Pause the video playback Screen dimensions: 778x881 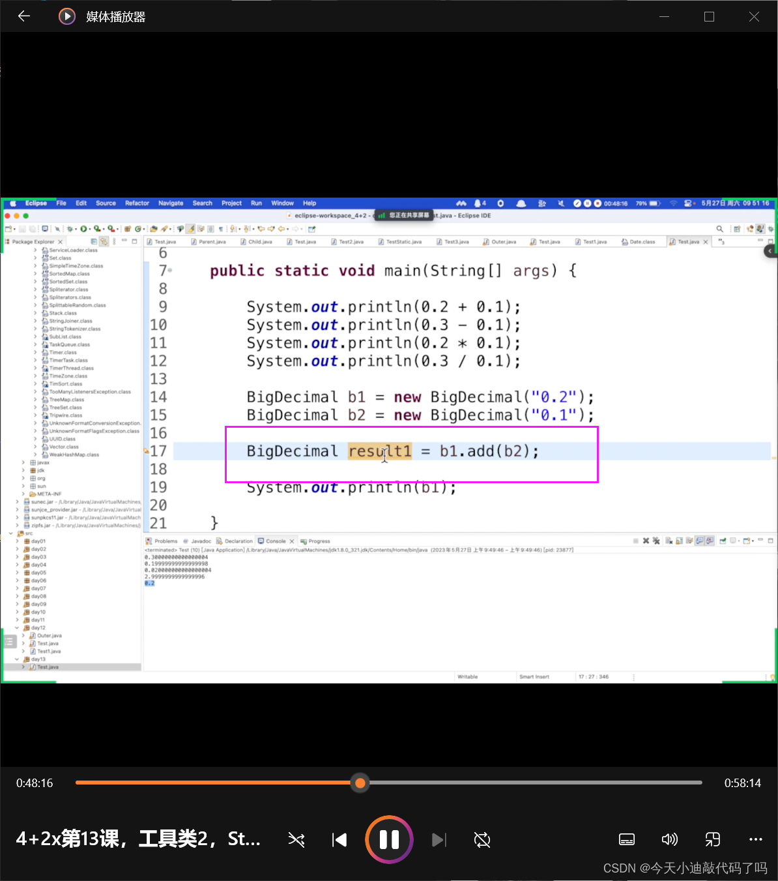[389, 840]
